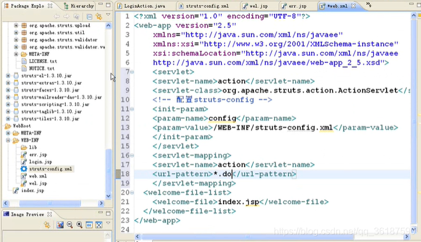Fold the servlet element at line 7
Viewport: 421px width, 242px height.
click(132, 72)
